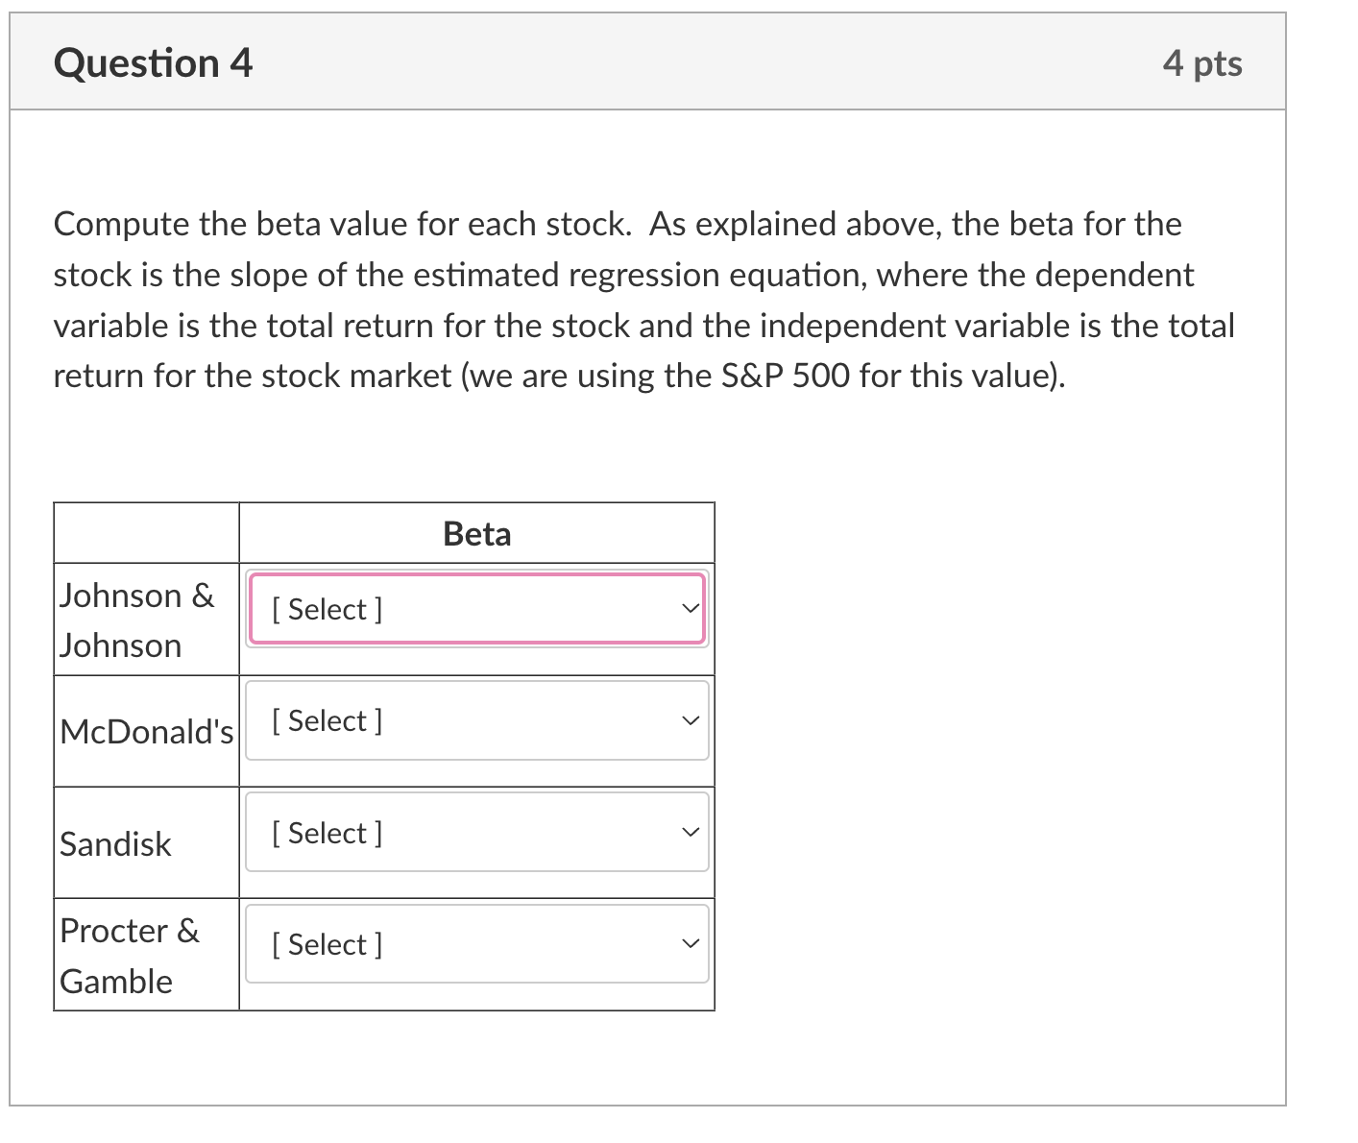Click the Beta column header
Screen dimensions: 1358x1143
click(476, 532)
